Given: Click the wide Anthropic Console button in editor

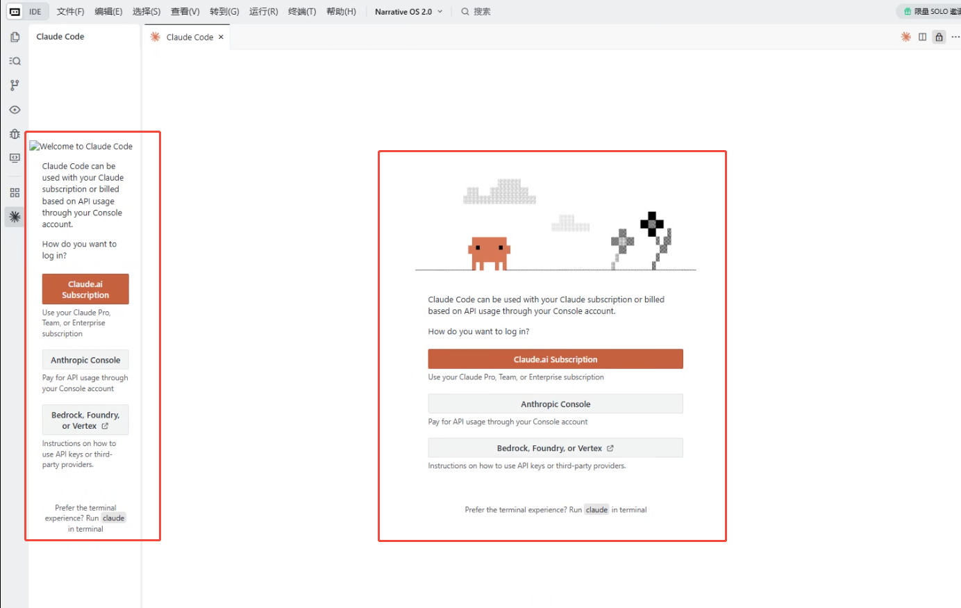Looking at the screenshot, I should pyautogui.click(x=555, y=404).
